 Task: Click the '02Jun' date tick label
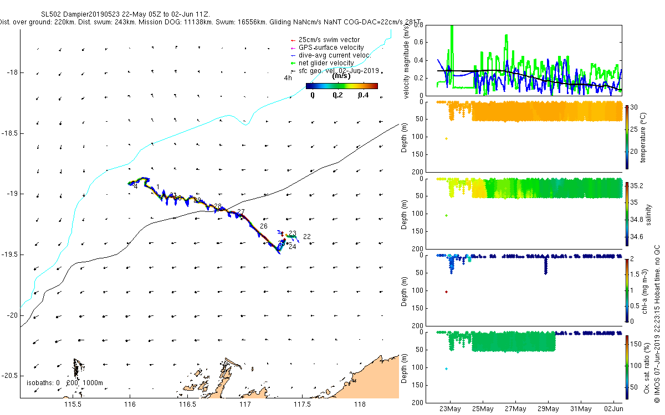coord(613,409)
